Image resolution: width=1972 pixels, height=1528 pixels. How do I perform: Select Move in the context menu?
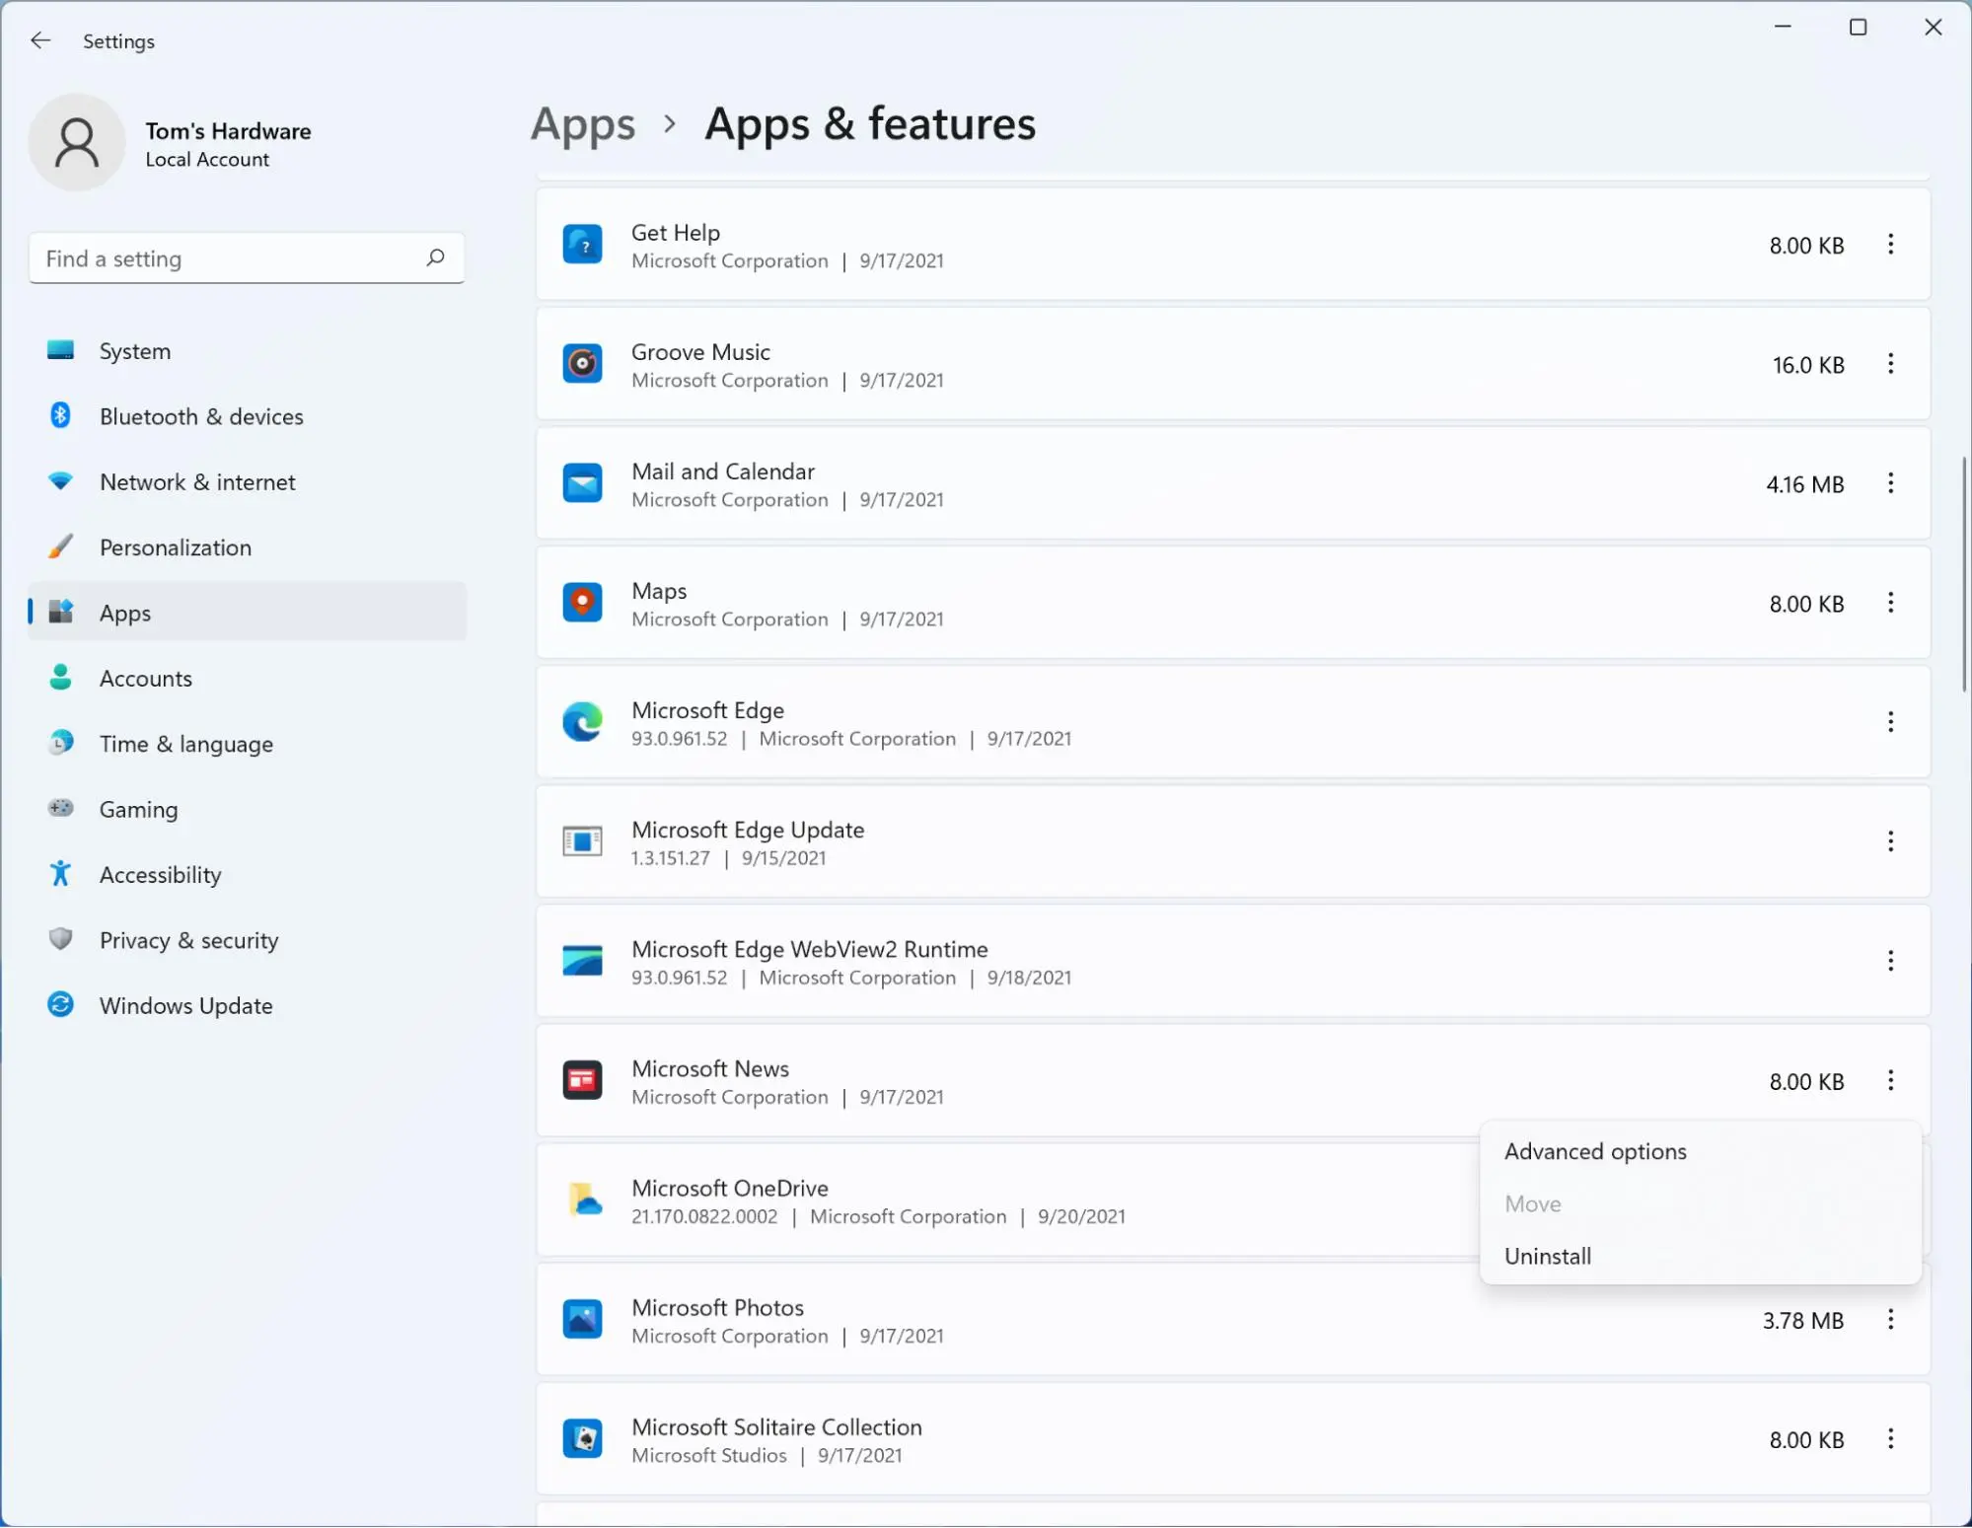(x=1701, y=1204)
